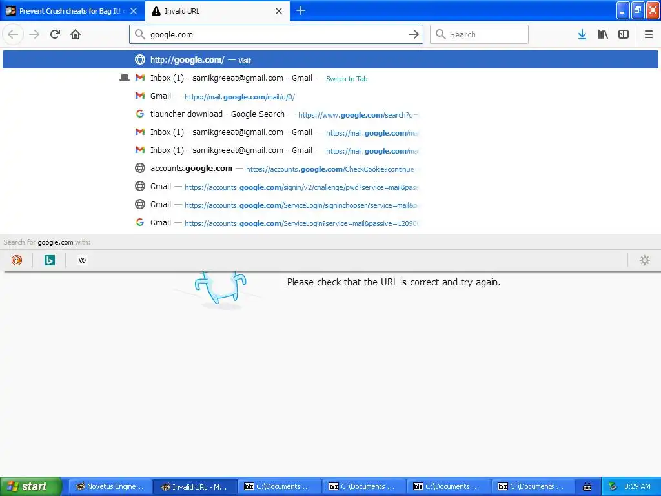Toggle the sidebars icon in toolbar
The height and width of the screenshot is (496, 661).
click(x=624, y=34)
